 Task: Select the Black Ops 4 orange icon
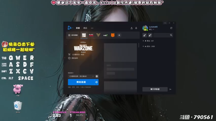(x=113, y=35)
